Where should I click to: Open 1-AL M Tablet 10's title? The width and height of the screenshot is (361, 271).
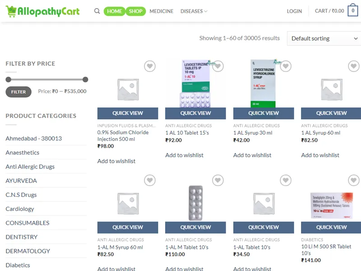click(x=187, y=247)
